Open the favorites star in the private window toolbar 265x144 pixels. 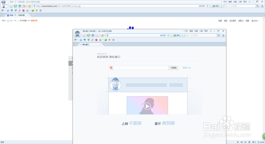click(103, 35)
